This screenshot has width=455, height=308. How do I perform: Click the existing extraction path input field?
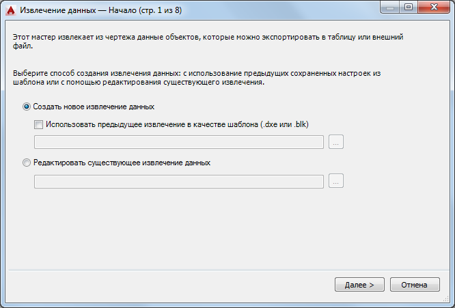tap(179, 181)
